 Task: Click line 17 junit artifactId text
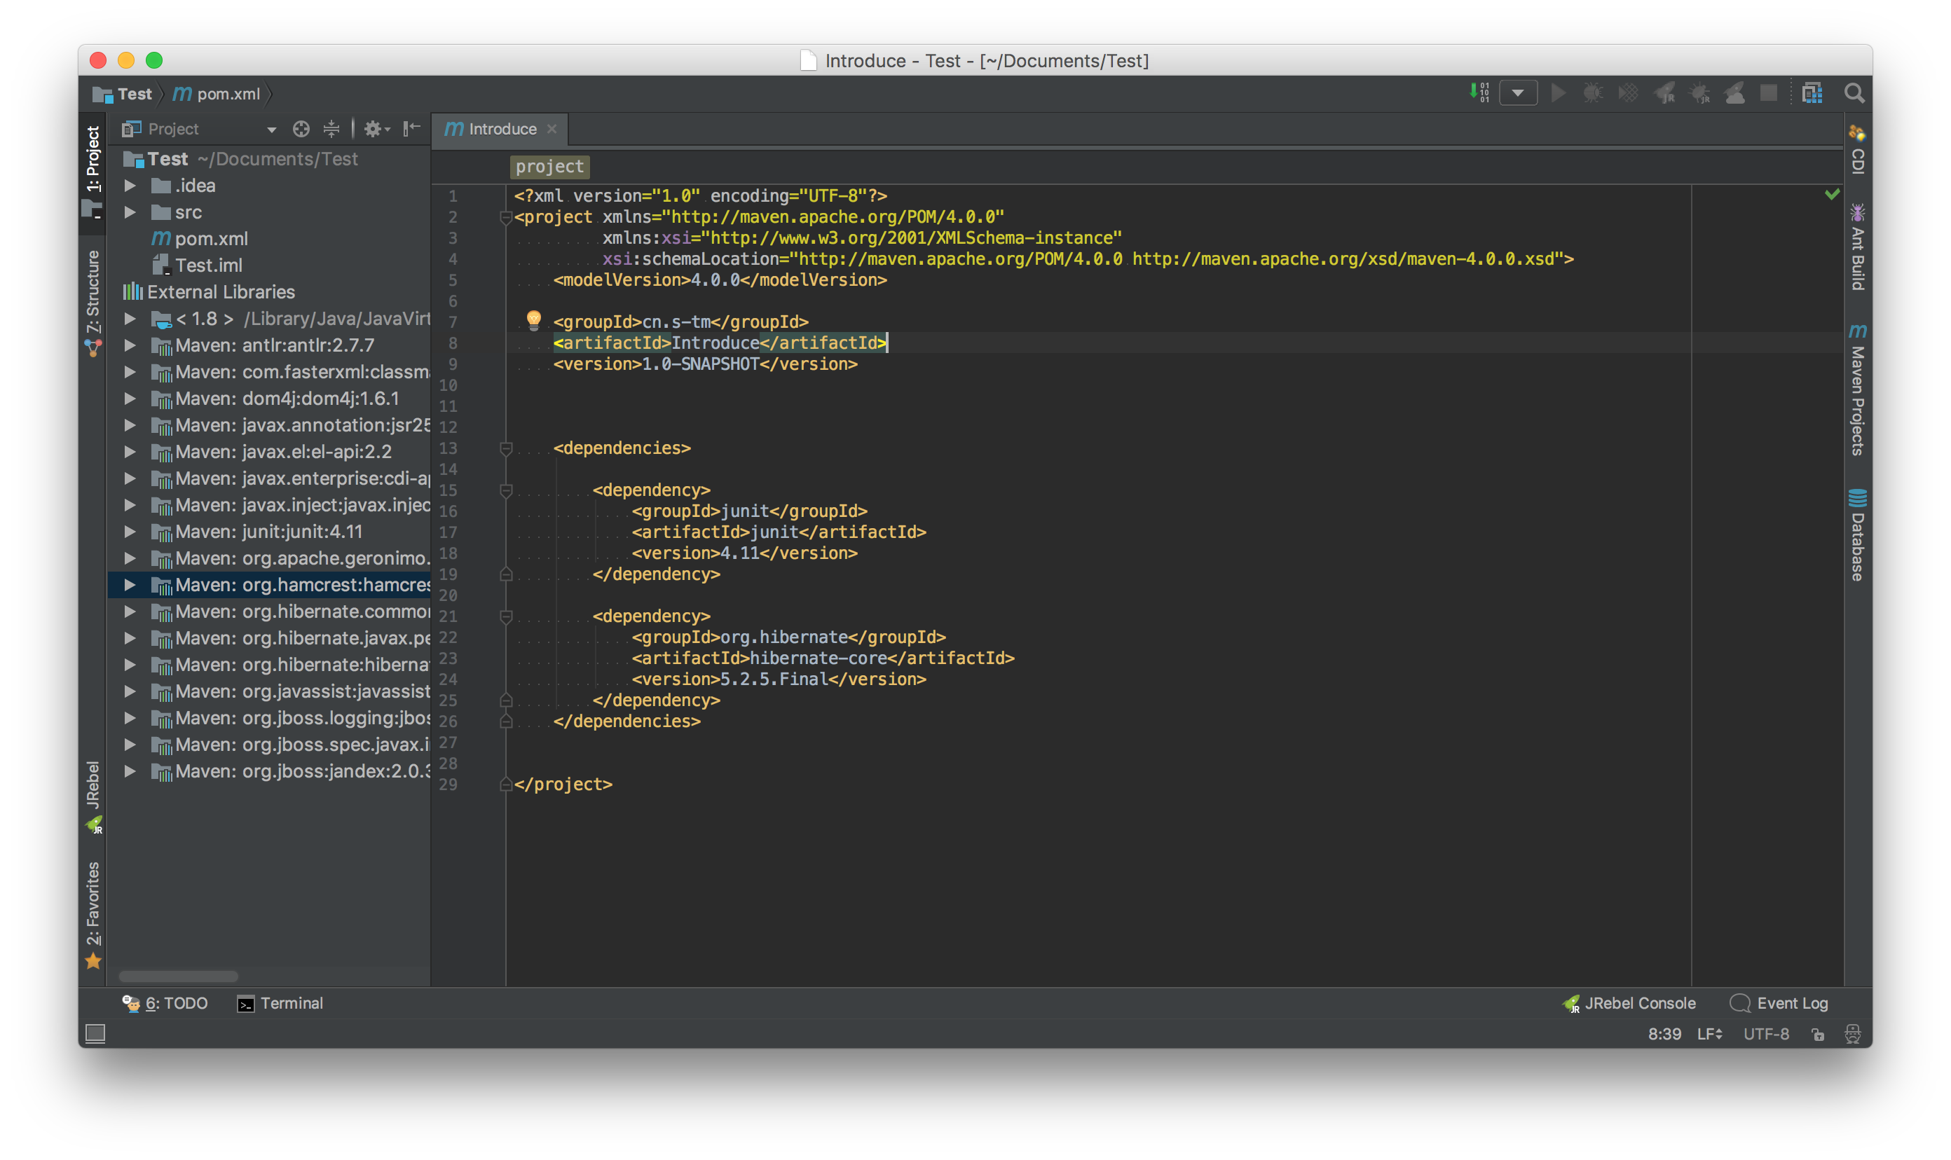[774, 532]
